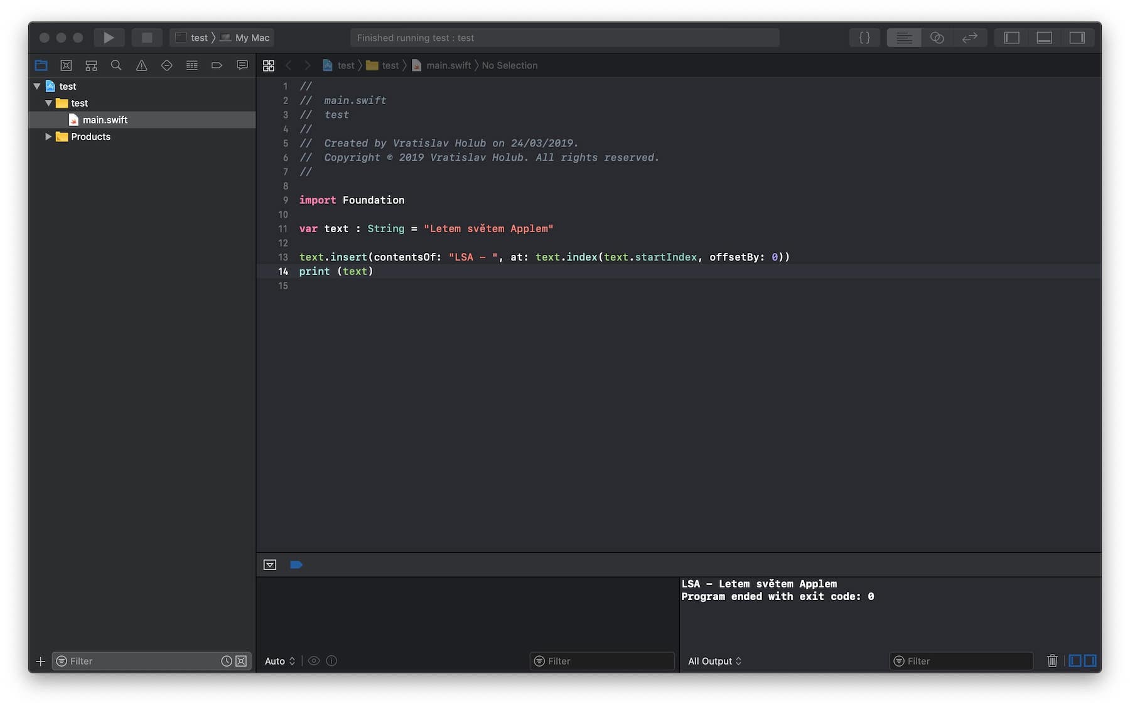Clear console with the trash icon
The height and width of the screenshot is (708, 1130).
[x=1052, y=660]
